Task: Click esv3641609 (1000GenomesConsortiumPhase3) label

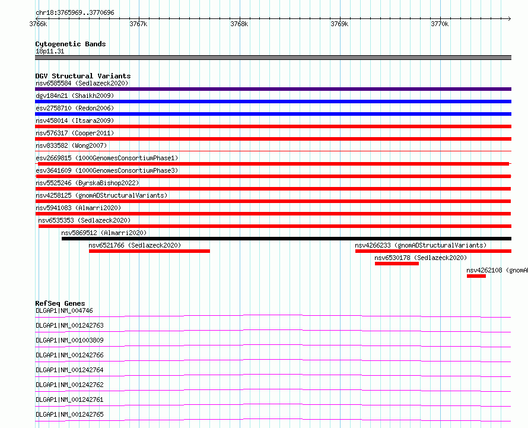Action: tap(107, 170)
